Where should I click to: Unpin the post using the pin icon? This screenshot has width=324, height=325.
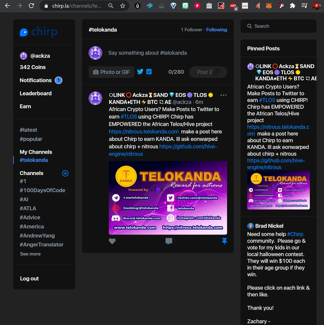click(x=224, y=241)
